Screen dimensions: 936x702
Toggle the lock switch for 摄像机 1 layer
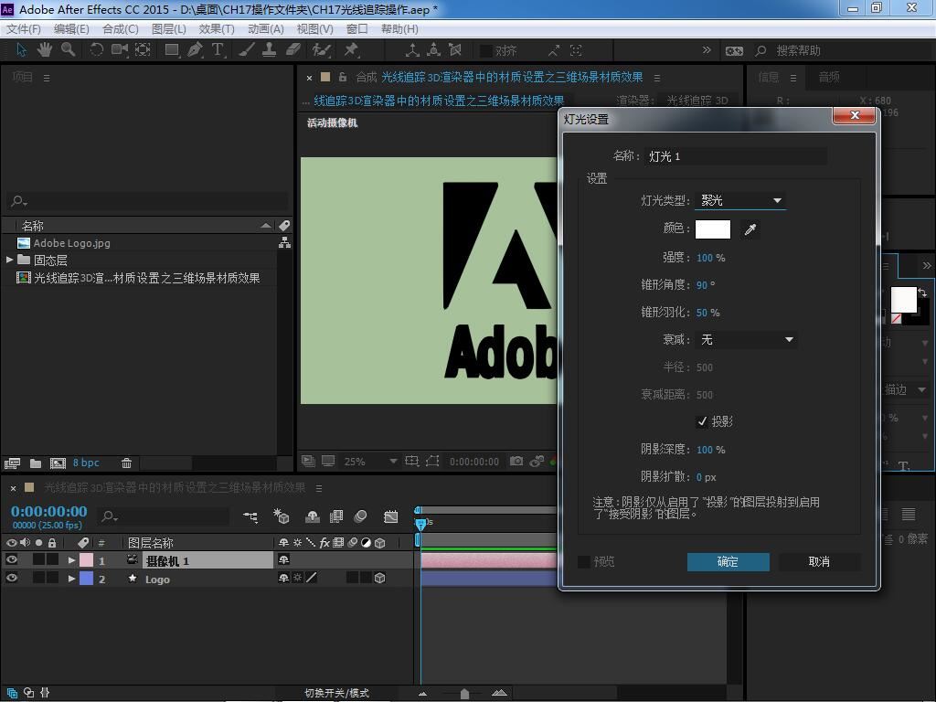tap(52, 560)
